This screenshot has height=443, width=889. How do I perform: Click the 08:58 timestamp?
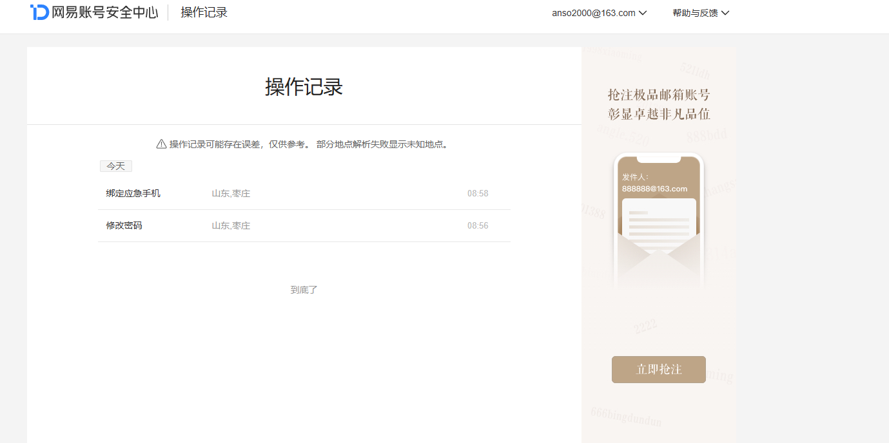click(x=478, y=193)
